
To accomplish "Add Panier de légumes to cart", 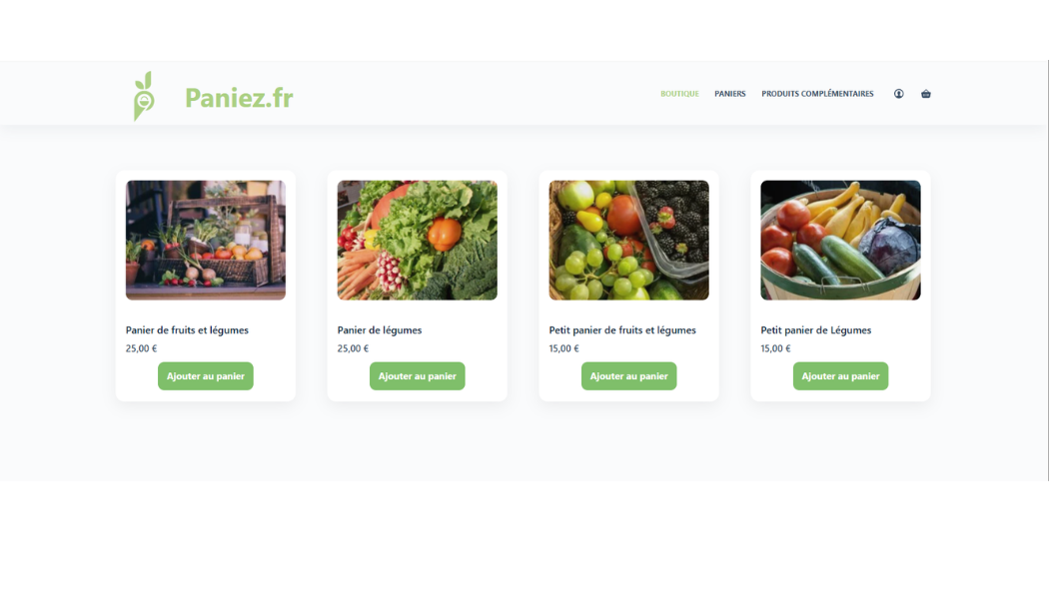I will click(x=418, y=376).
